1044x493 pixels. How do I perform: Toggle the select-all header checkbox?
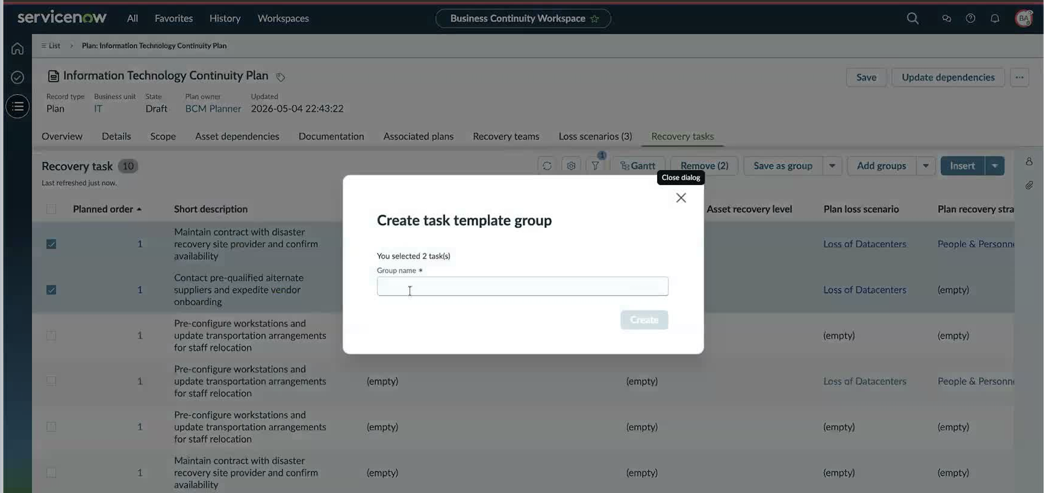pos(51,209)
